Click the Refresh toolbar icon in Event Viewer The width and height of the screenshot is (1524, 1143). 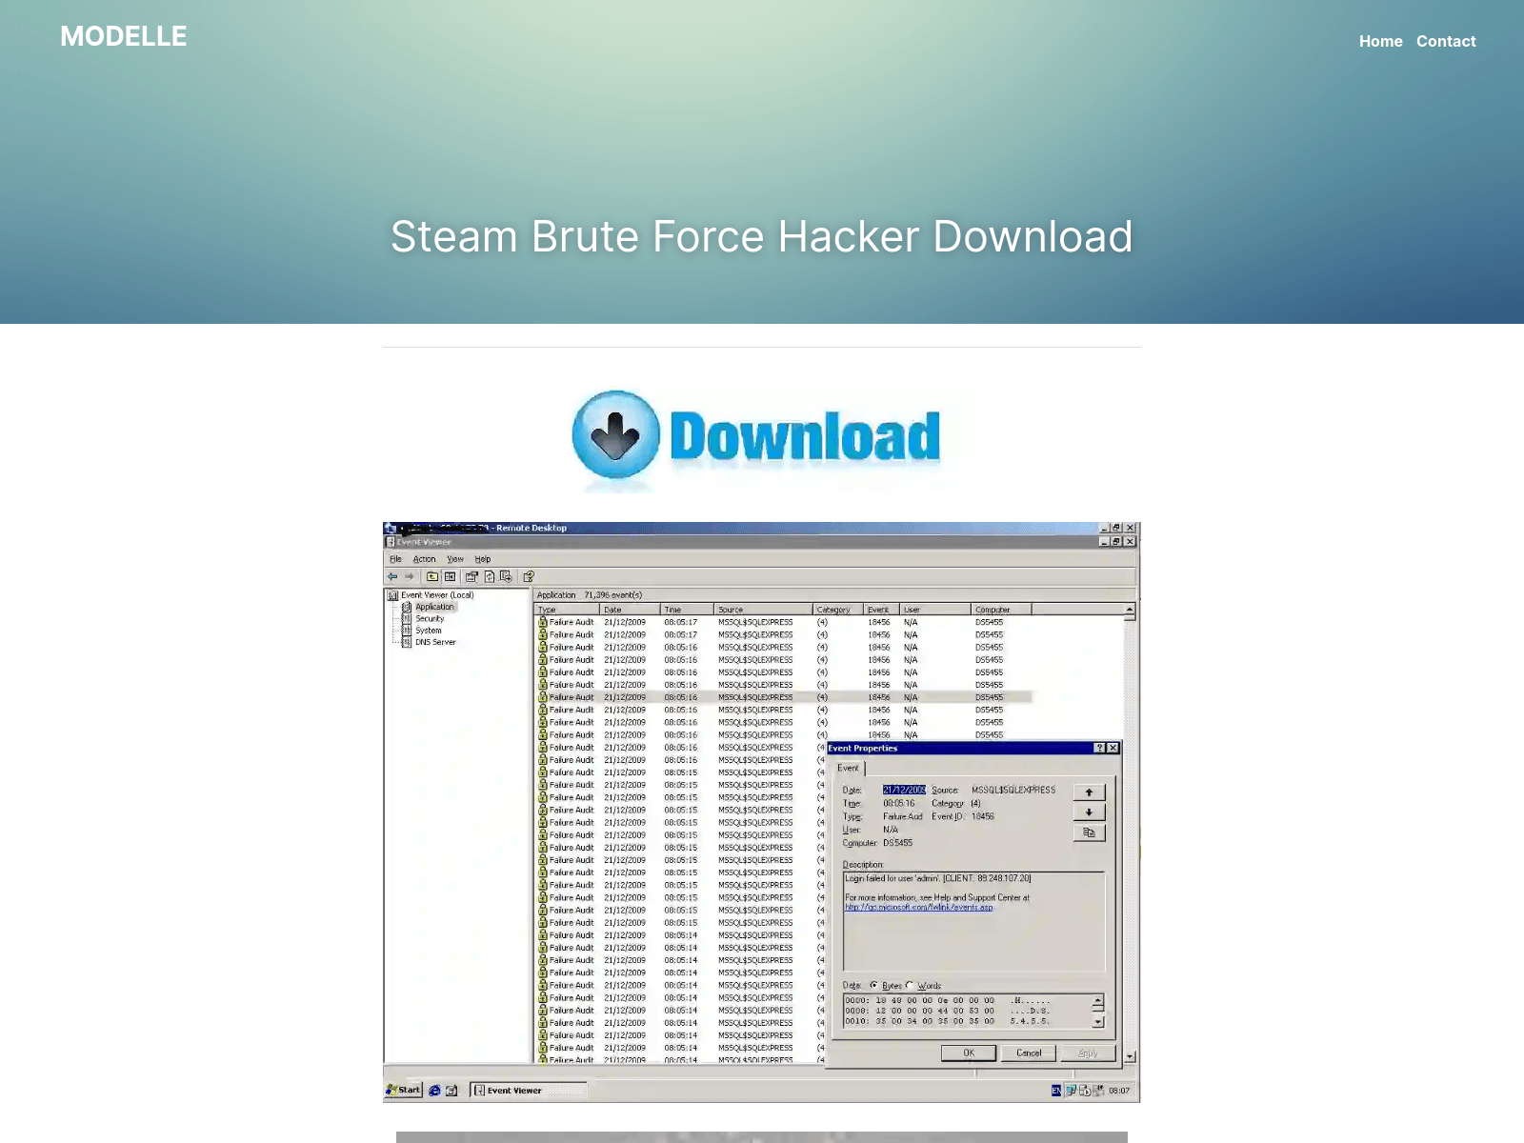(x=489, y=576)
